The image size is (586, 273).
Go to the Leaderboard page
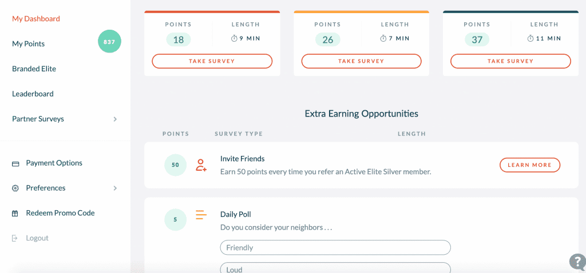(33, 94)
